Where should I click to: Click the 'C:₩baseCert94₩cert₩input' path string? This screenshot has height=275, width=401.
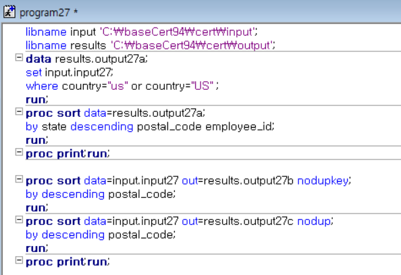click(178, 32)
